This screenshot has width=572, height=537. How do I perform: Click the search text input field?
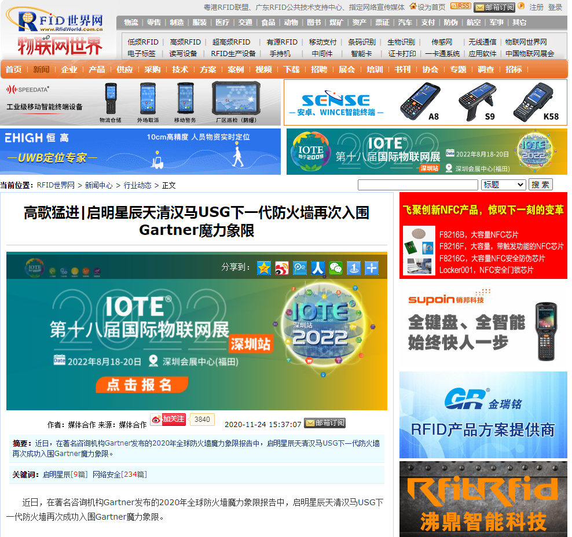417,185
